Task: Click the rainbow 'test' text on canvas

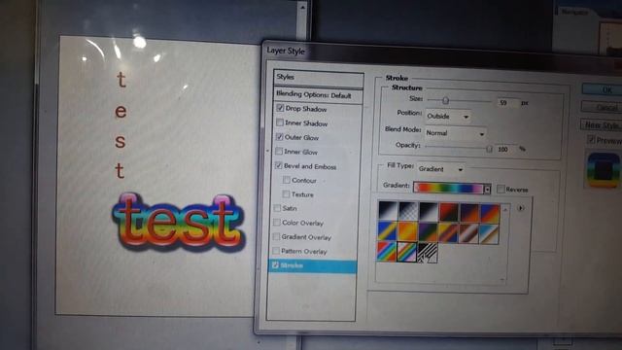Action: (x=179, y=223)
